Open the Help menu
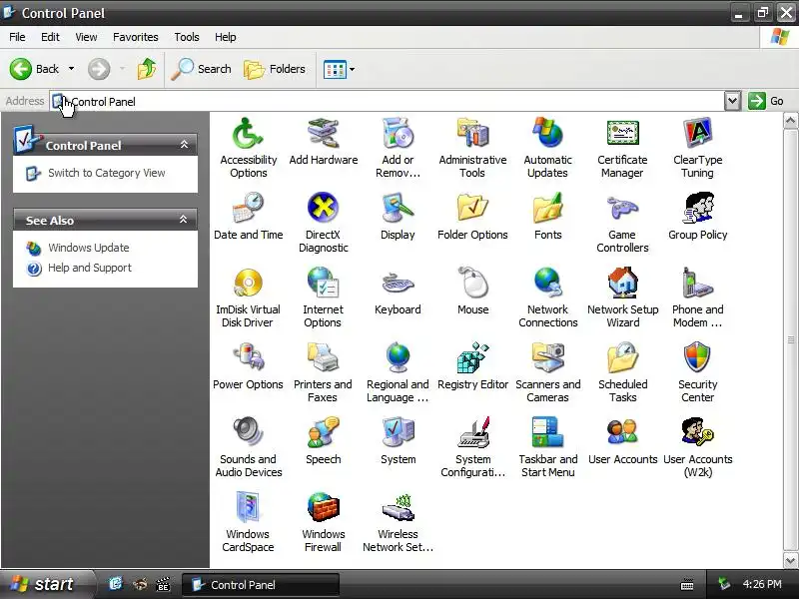 pos(226,37)
